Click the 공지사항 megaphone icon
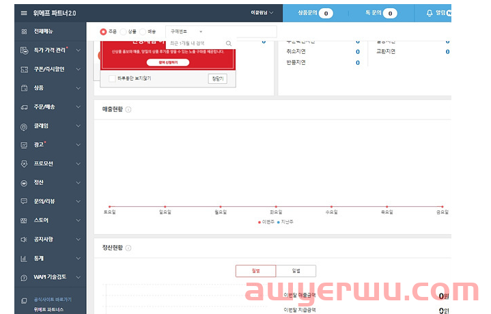Viewport: 491px width, 314px height. click(x=24, y=240)
